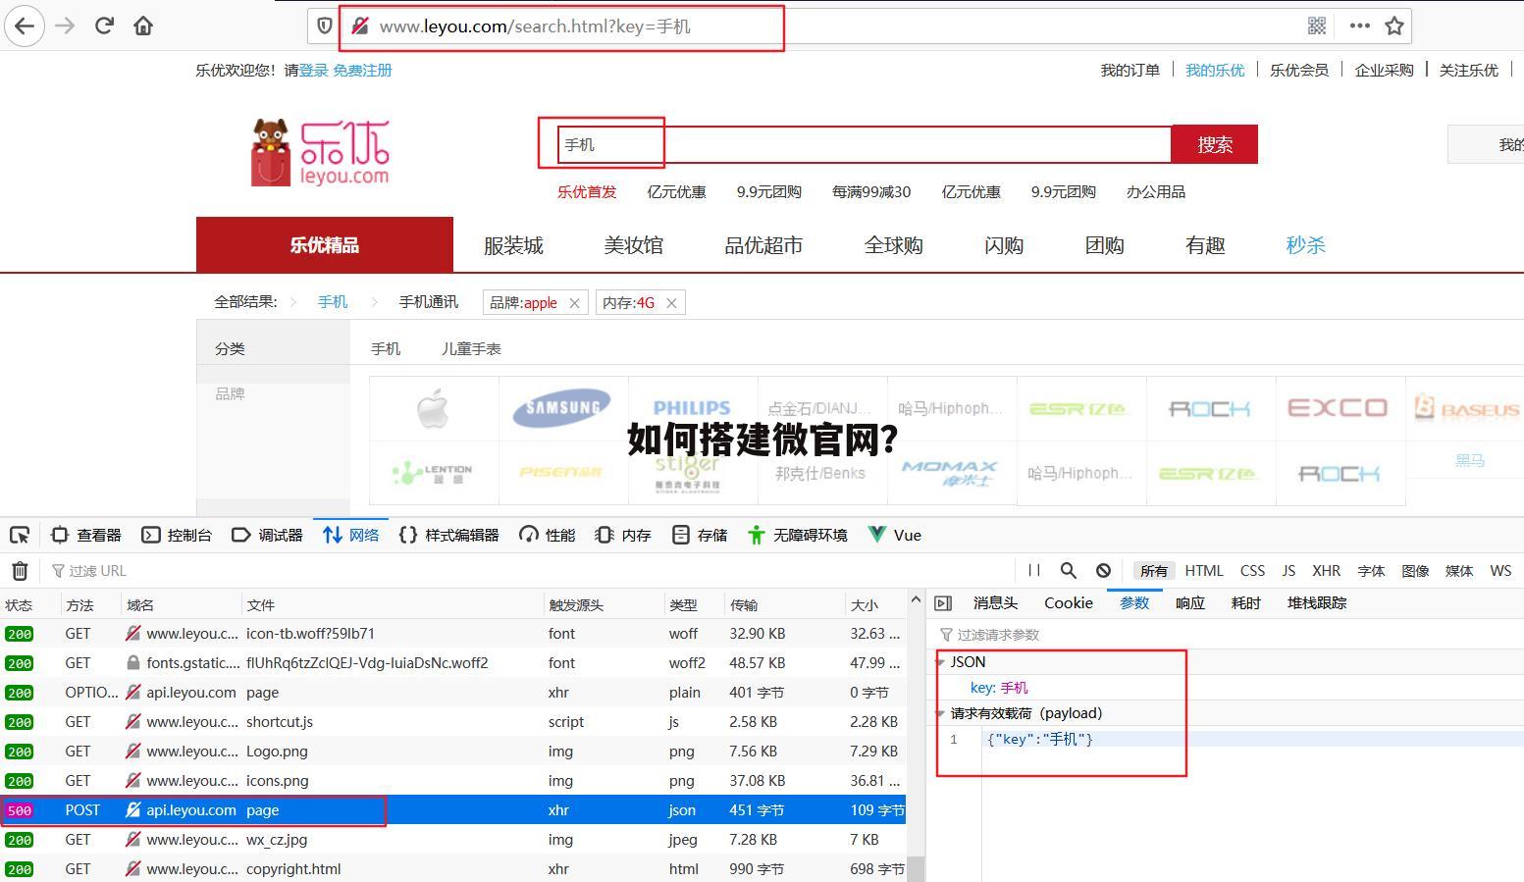Switch to the 控制台 devtools tab
1524x882 pixels.
click(x=188, y=535)
